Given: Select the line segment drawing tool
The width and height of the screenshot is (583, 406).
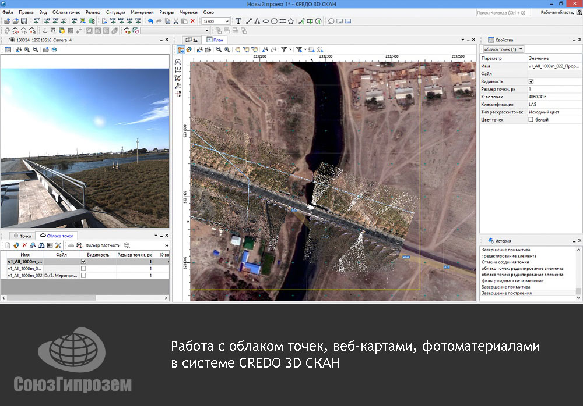Looking at the screenshot, I should pyautogui.click(x=248, y=21).
